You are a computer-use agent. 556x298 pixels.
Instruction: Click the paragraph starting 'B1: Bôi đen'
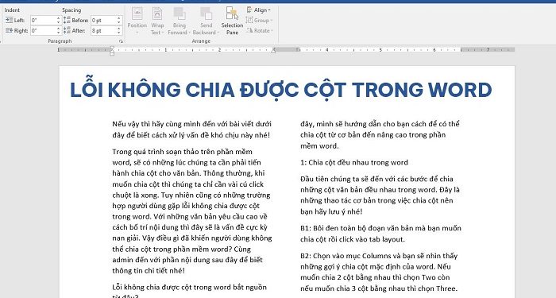(380, 234)
